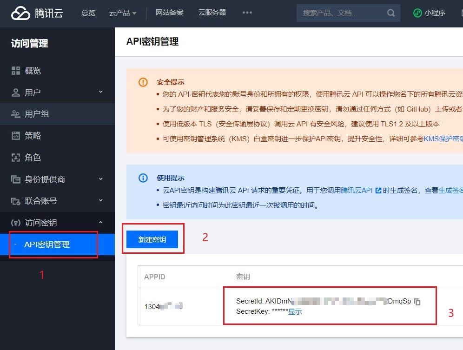
Task: Click the APPID column header
Action: click(154, 277)
